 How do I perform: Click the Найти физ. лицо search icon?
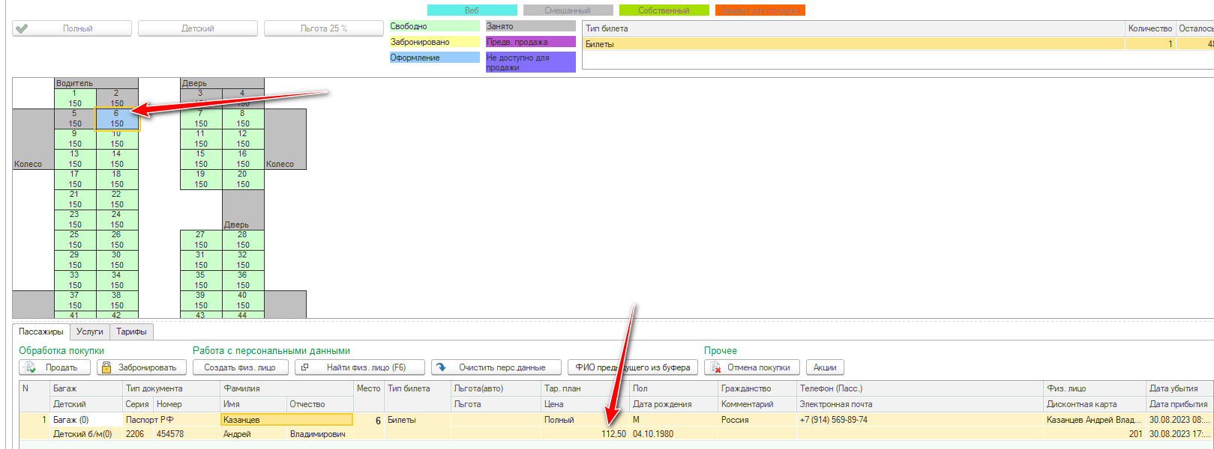pyautogui.click(x=305, y=367)
